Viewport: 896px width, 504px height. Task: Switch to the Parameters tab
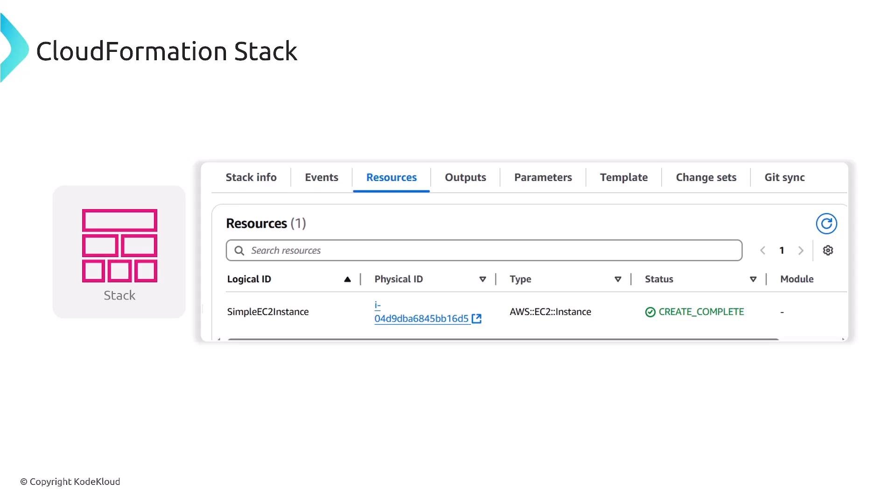coord(543,177)
